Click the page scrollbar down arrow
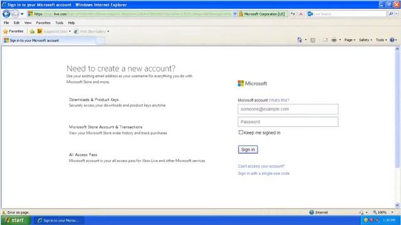This screenshot has height=225, width=401. 397,205
